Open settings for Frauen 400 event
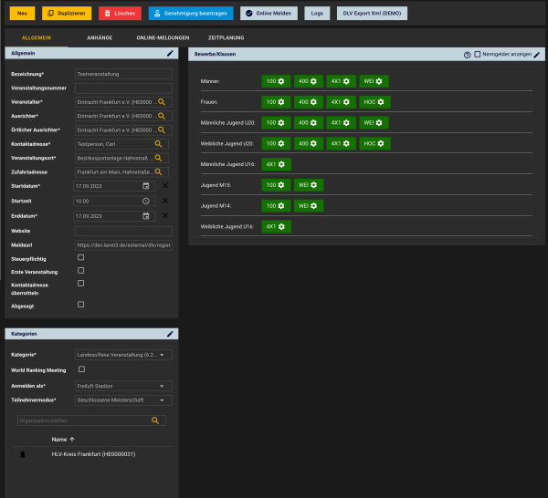 click(x=313, y=102)
